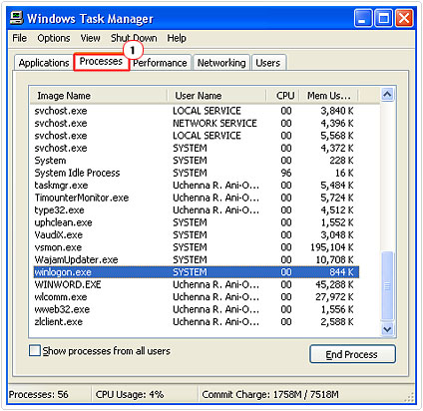The height and width of the screenshot is (411, 423).
Task: Click the scrollbar down arrow
Action: [387, 329]
